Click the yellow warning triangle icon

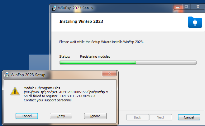[x=15, y=91]
